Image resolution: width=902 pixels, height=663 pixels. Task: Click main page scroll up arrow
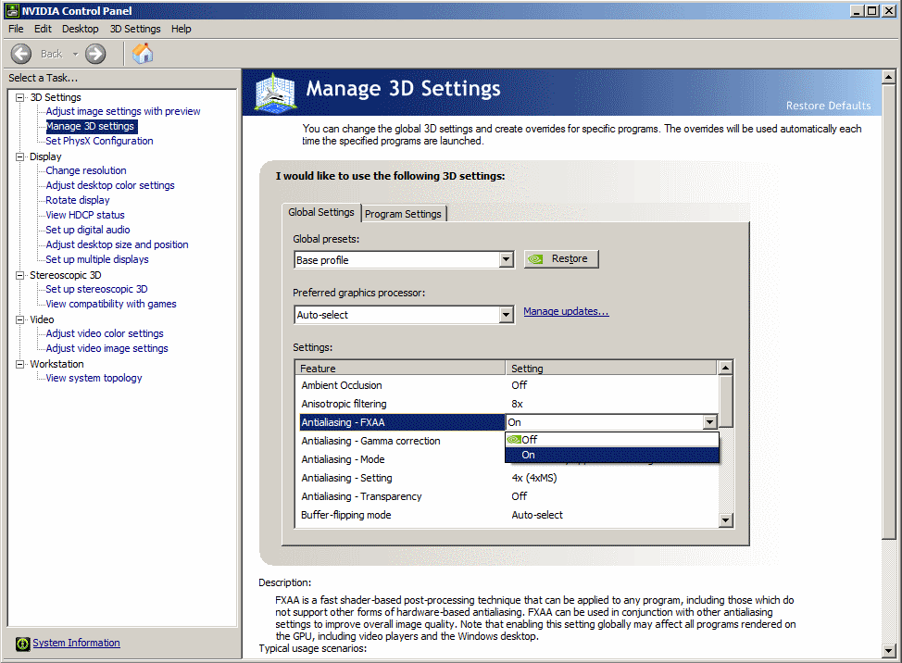click(889, 77)
